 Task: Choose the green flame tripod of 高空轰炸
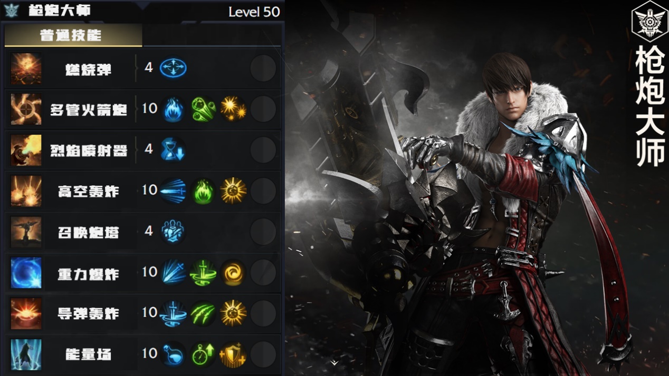pyautogui.click(x=203, y=191)
